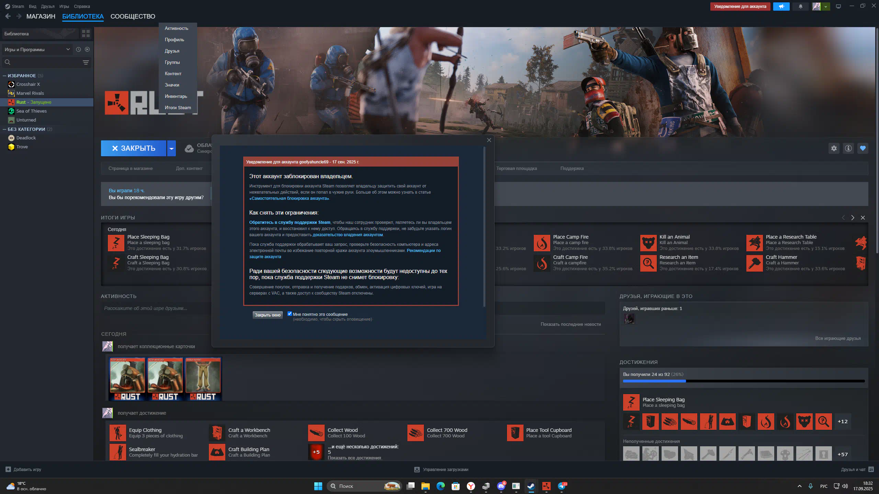879x494 pixels.
Task: Click the 'Закрыть окно' button
Action: 267,315
